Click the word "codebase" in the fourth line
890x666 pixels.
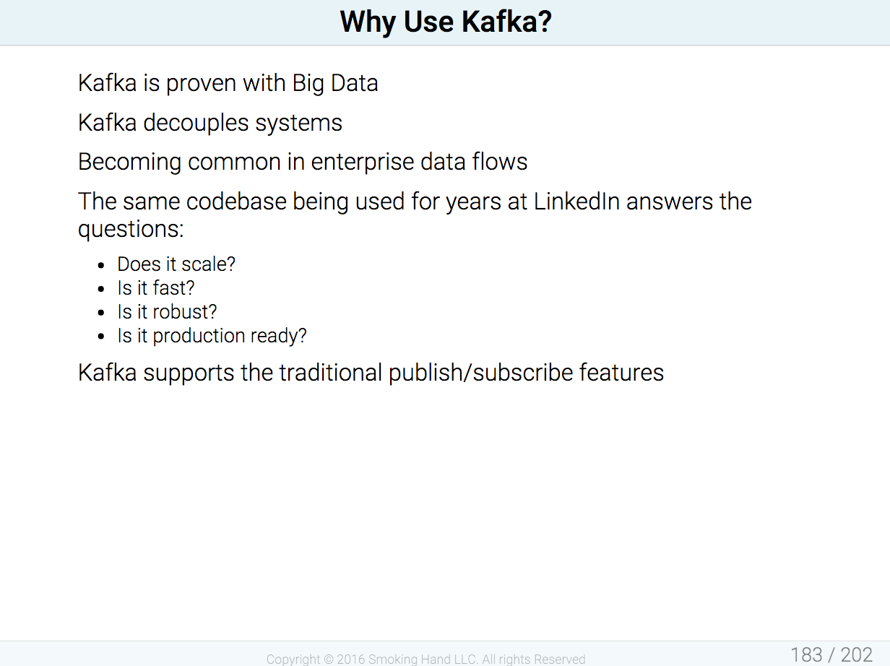coord(236,201)
